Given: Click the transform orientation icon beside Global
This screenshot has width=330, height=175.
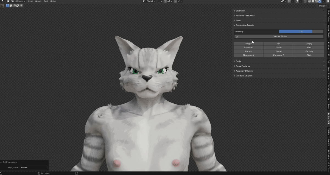Looking at the screenshot, I should click(144, 1).
